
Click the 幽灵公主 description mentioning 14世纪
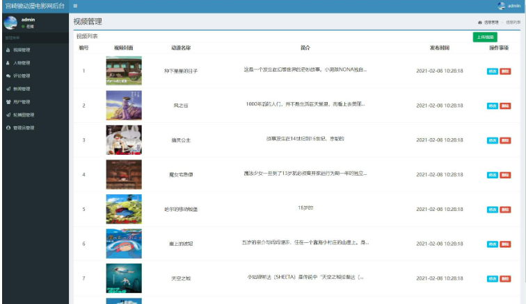pos(305,139)
